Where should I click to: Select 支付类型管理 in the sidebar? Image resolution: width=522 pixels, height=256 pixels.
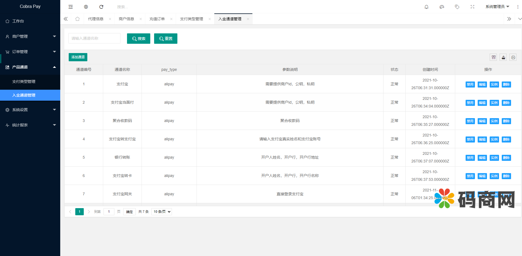pyautogui.click(x=24, y=82)
